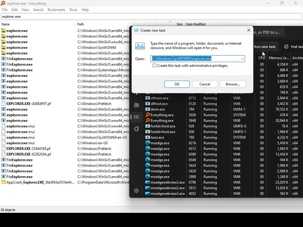303x227 pixels.
Task: Click the Everything search box containing explorer.exe
Action: [151, 17]
